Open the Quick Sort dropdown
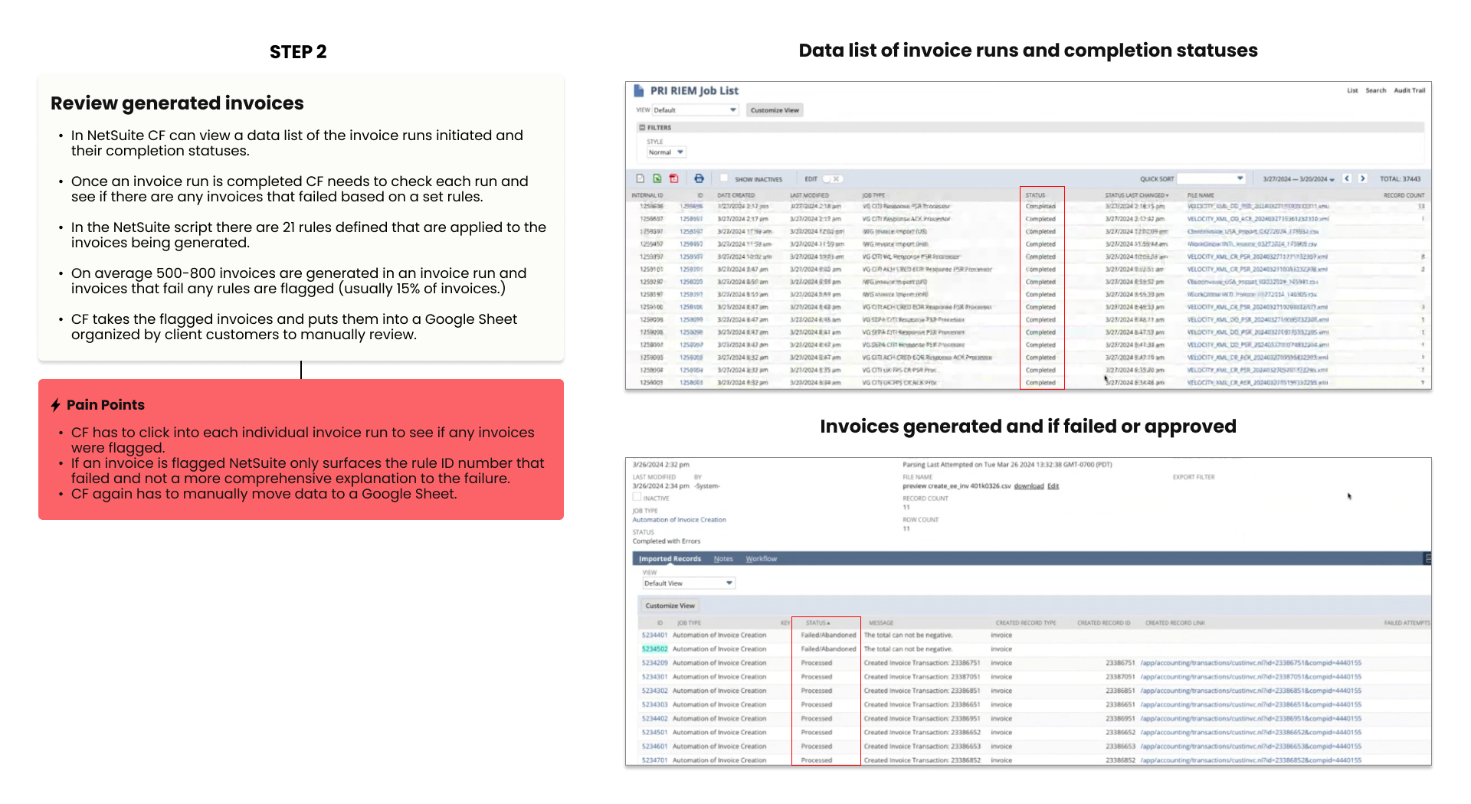The height and width of the screenshot is (804, 1471). point(1211,178)
